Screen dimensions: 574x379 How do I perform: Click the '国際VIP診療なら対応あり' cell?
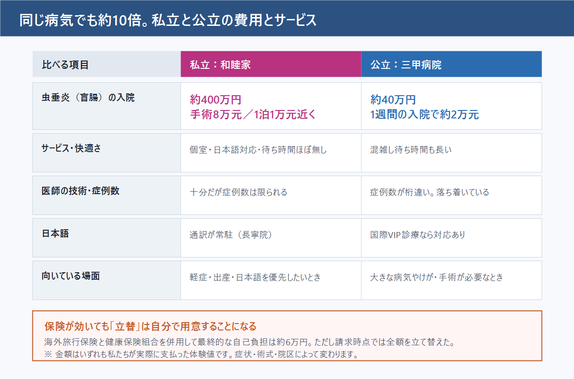coord(451,238)
